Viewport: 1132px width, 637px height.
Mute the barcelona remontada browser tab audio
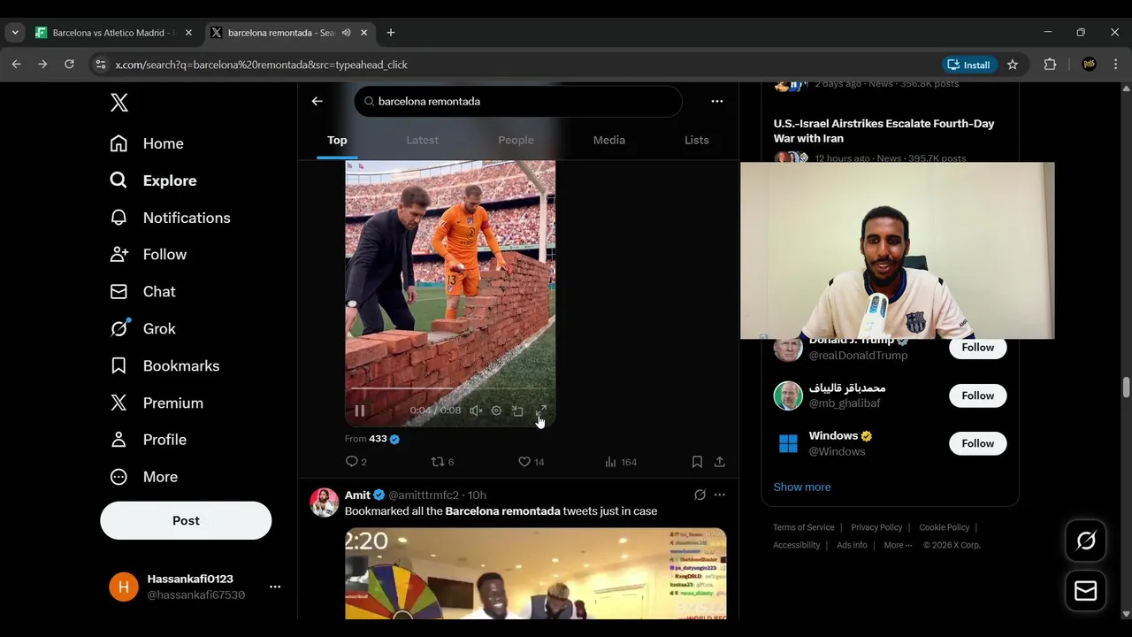click(346, 33)
